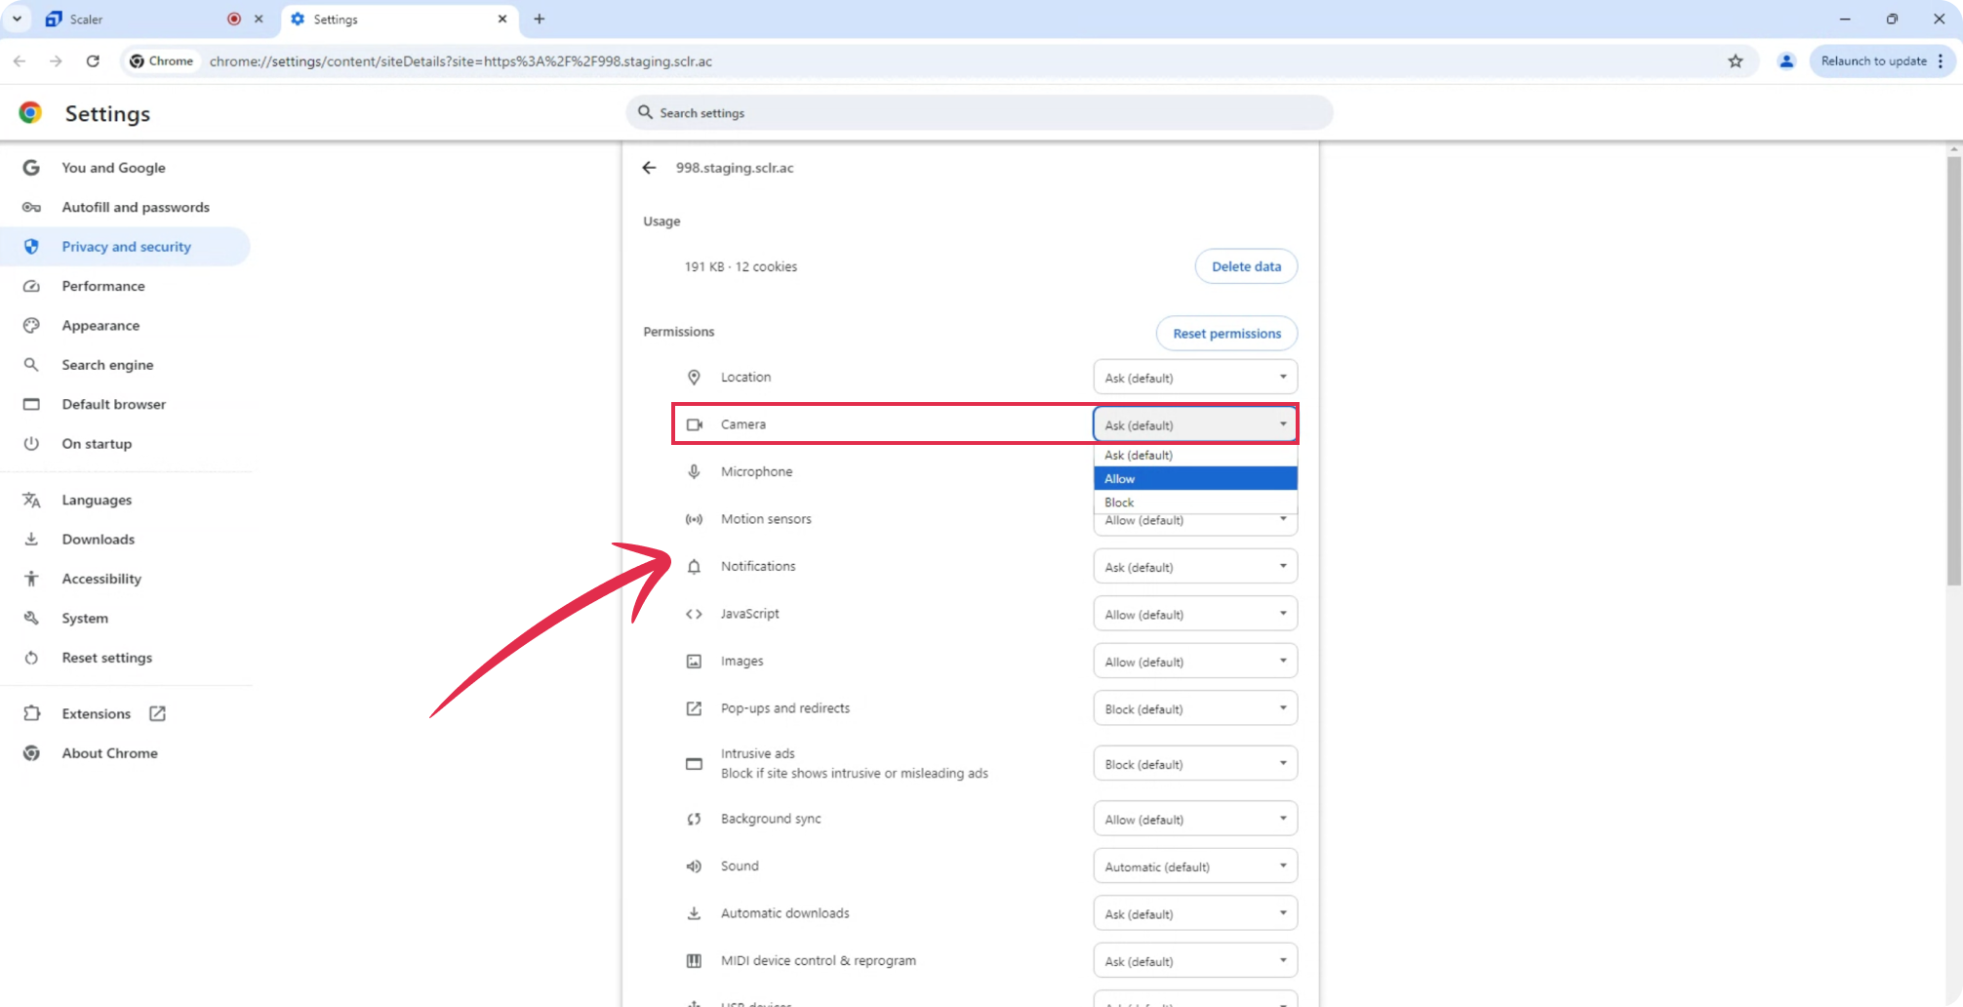
Task: Click the Default browser window icon
Action: [31, 404]
